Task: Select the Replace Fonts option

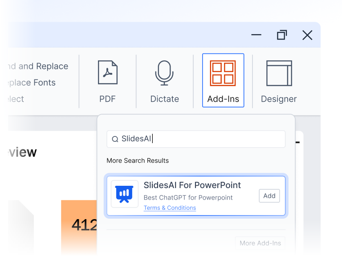Action: click(31, 83)
